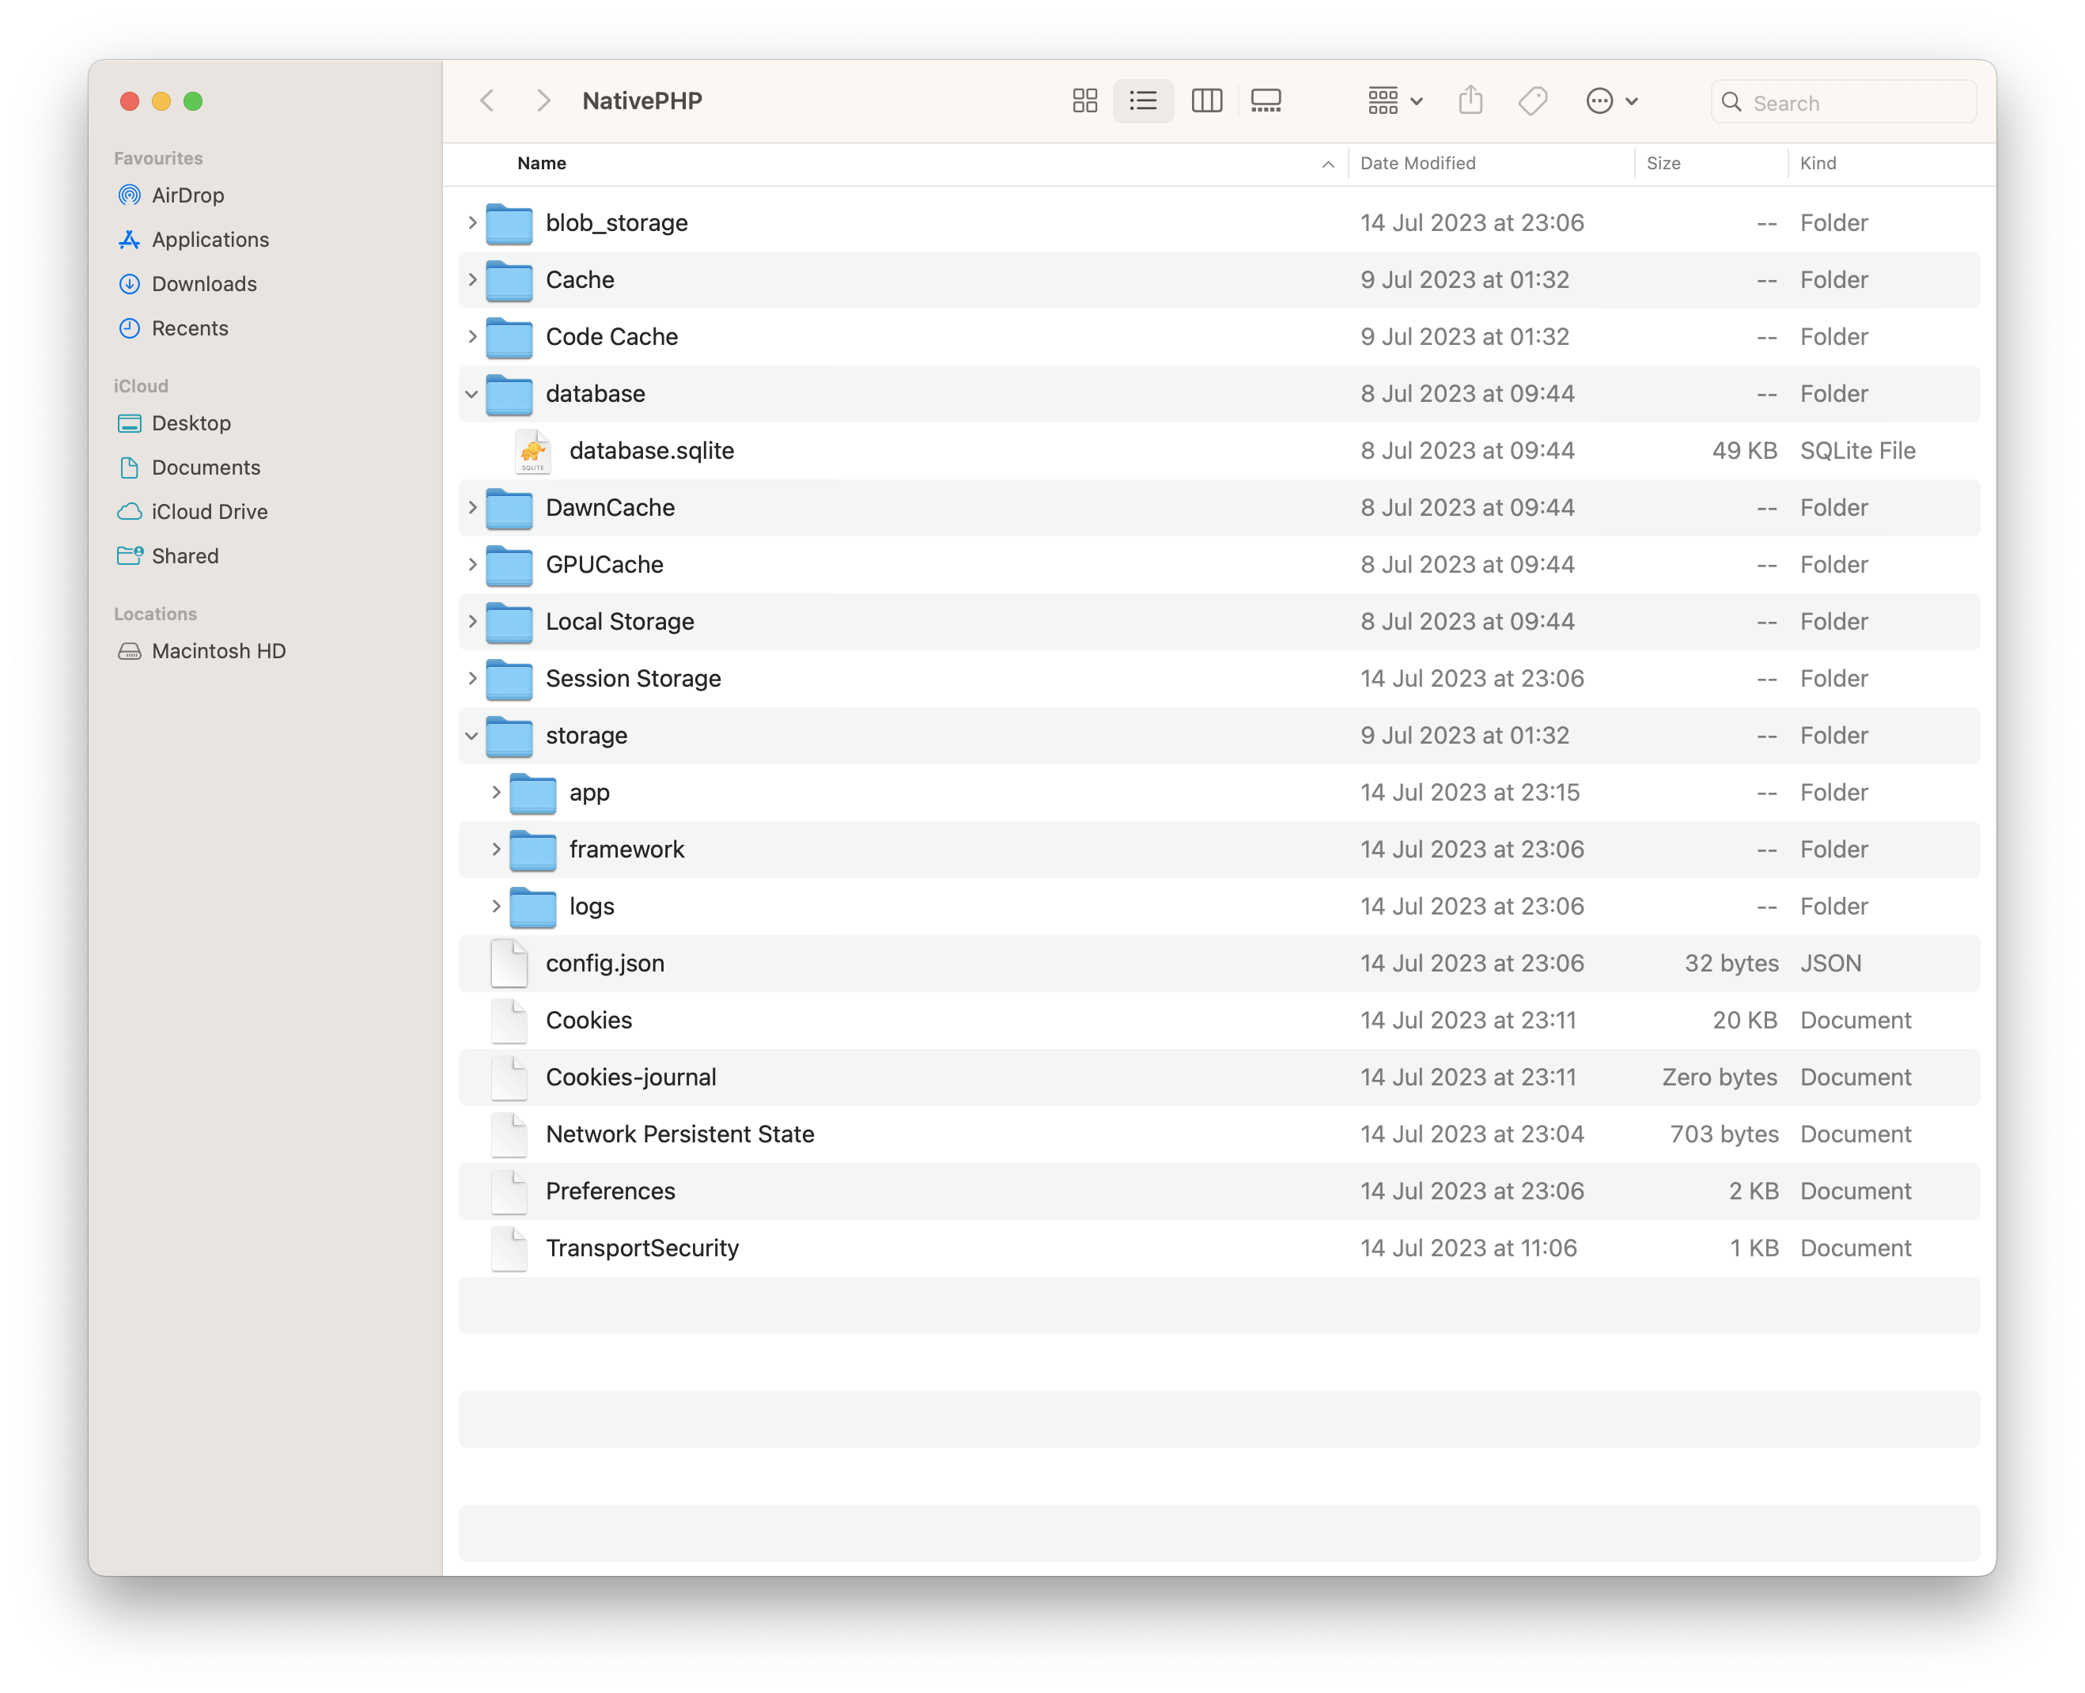Click the Search input field
The image size is (2085, 1693).
1840,100
